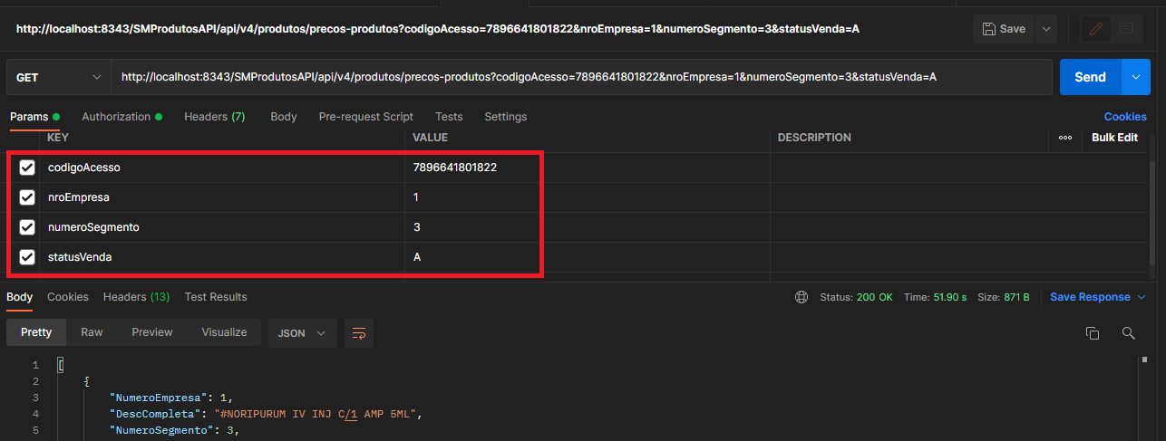
Task: Select the Preview view
Action: pyautogui.click(x=152, y=332)
